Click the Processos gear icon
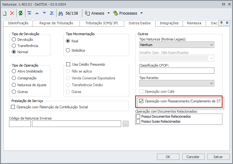The image size is (233, 164). (116, 13)
